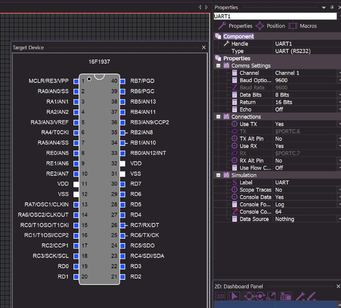Close the 2D Dashboard Panel
The height and width of the screenshot is (308, 341).
(x=338, y=286)
